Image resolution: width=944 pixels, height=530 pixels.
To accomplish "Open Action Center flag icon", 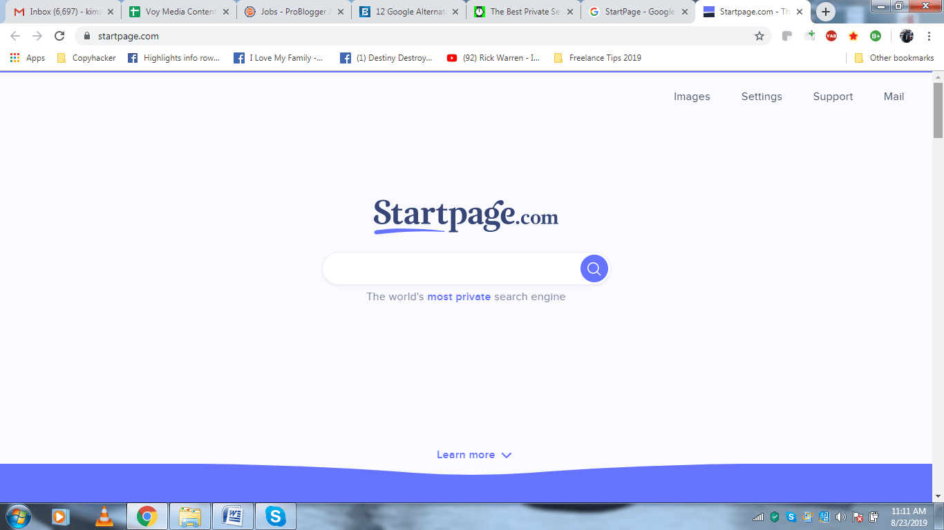I will pos(858,517).
